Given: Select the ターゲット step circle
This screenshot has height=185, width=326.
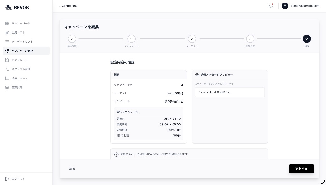Looking at the screenshot, I should click(192, 39).
